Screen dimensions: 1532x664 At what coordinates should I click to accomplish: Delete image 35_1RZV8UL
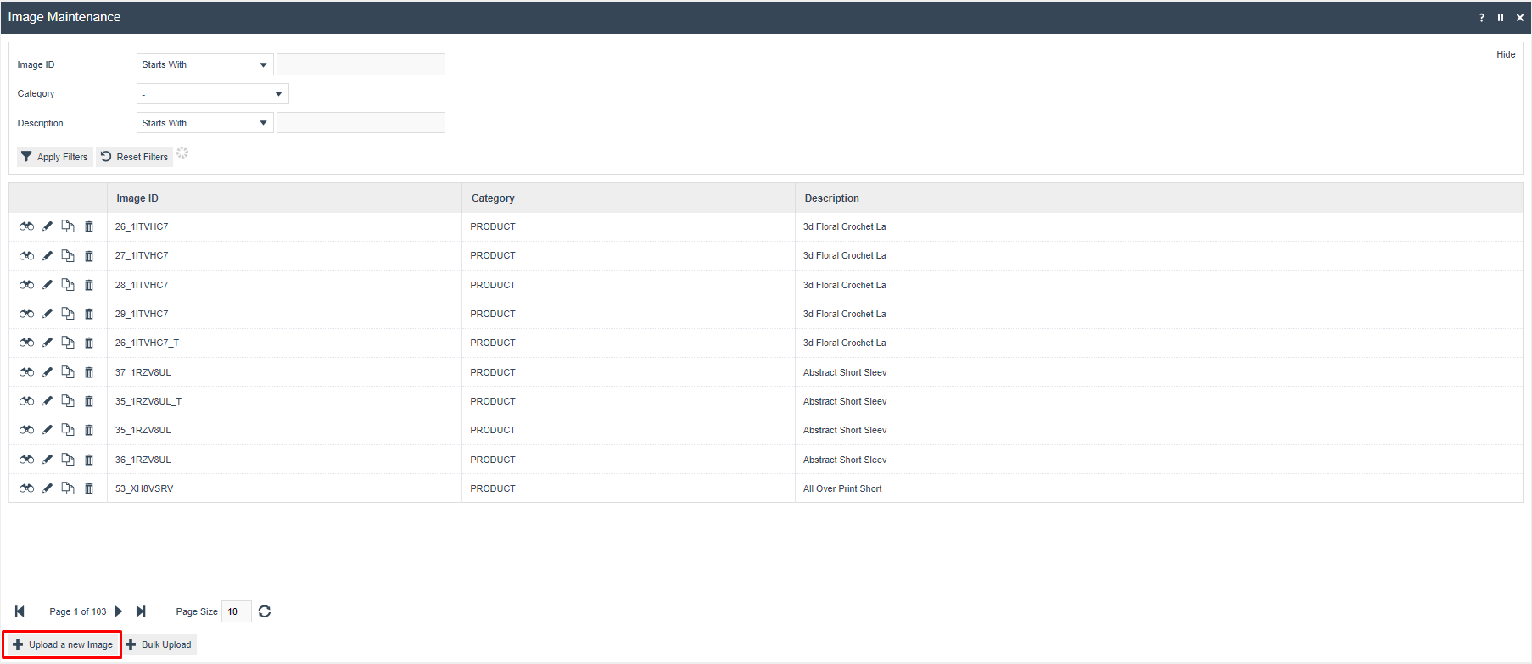coord(89,430)
